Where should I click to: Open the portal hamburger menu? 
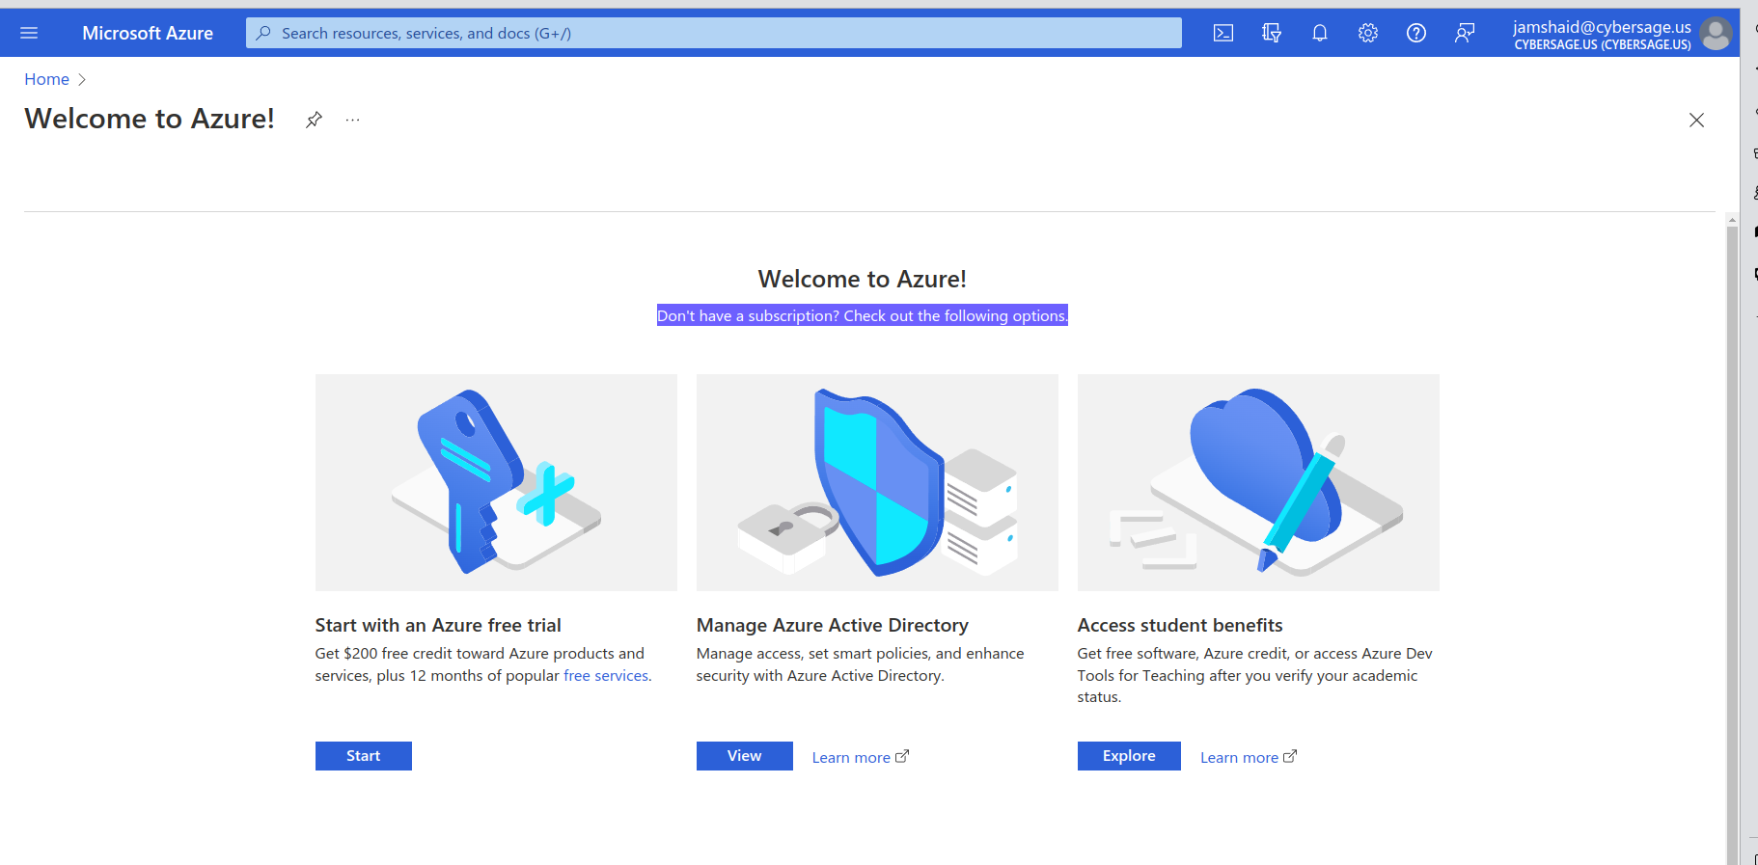pos(29,33)
